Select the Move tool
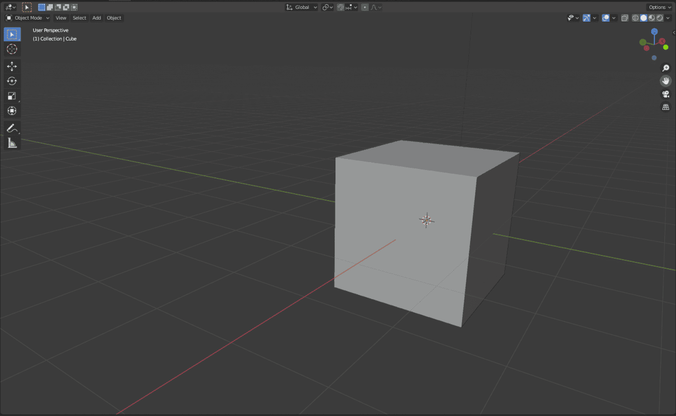 tap(12, 66)
